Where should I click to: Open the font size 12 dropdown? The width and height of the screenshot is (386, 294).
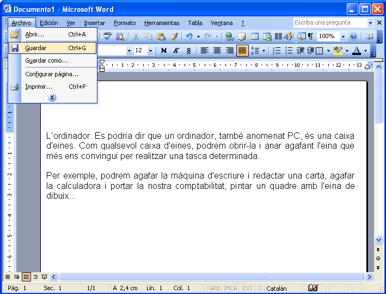[x=150, y=51]
